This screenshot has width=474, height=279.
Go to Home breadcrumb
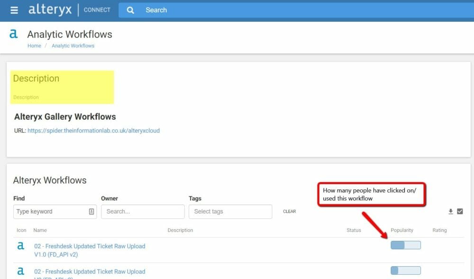point(34,46)
